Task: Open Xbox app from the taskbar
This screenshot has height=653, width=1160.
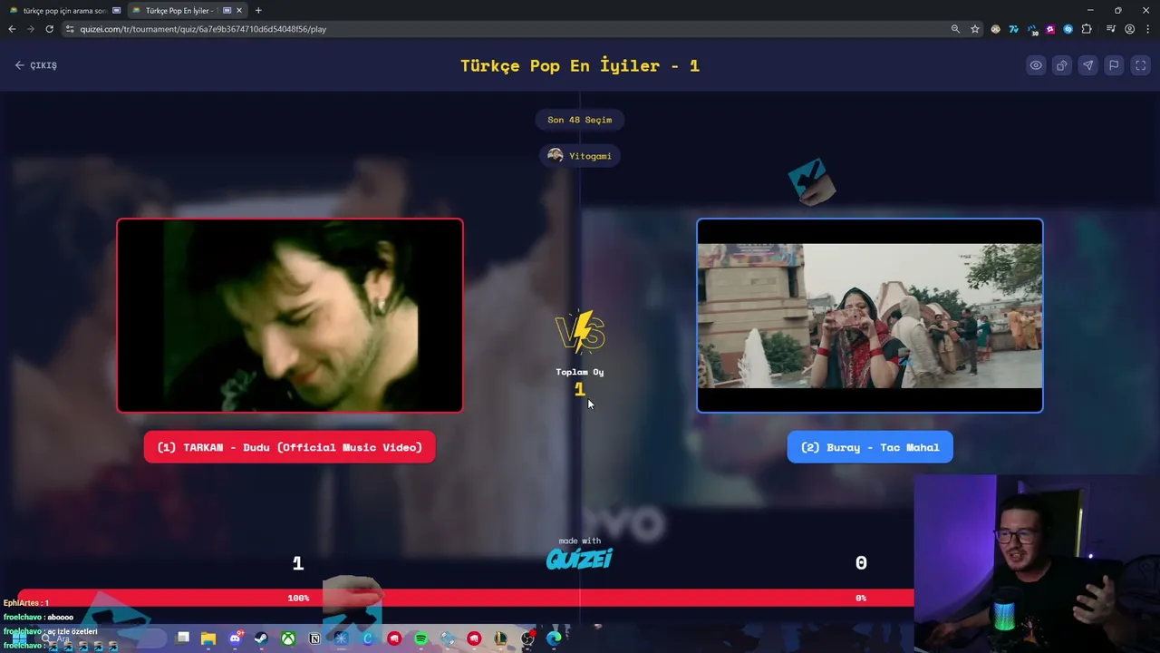Action: pos(288,638)
